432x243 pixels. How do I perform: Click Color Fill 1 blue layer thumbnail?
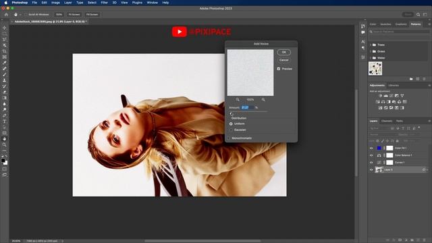pyautogui.click(x=379, y=148)
